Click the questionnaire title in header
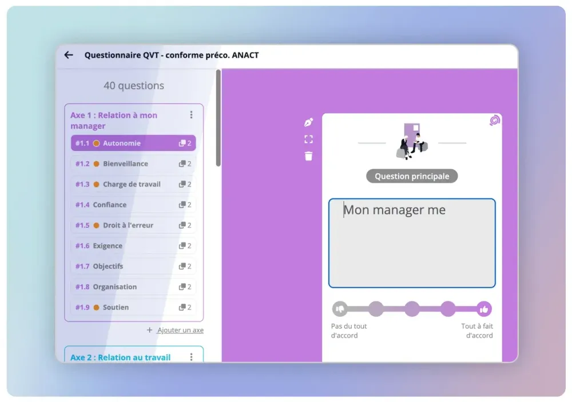 coord(172,55)
